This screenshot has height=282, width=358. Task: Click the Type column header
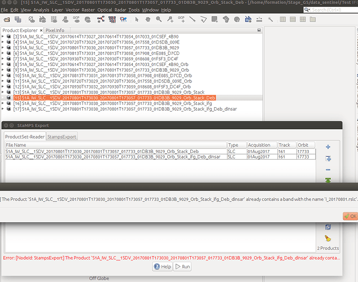237,145
